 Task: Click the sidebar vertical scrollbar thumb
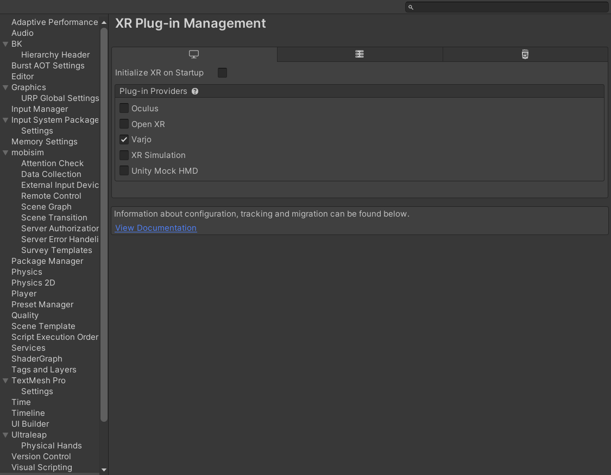(x=104, y=225)
